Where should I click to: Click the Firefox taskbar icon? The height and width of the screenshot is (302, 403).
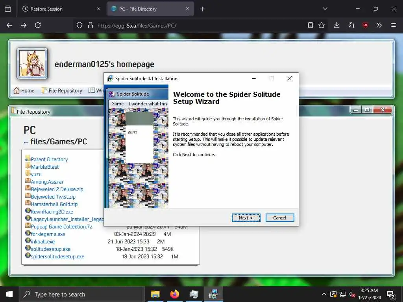[175, 294]
